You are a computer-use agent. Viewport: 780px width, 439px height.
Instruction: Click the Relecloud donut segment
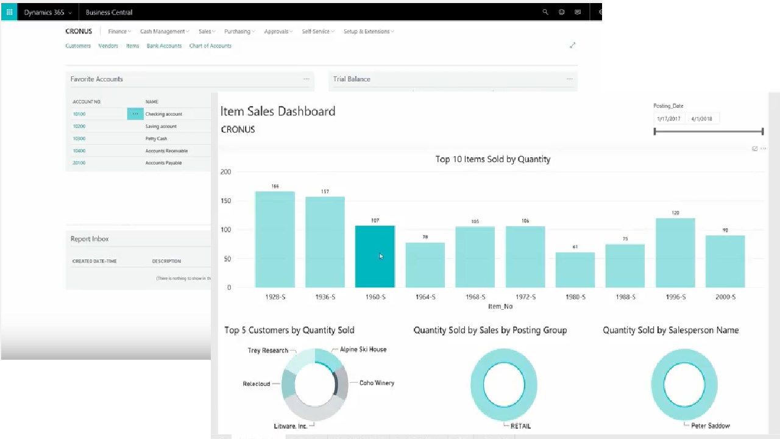289,384
